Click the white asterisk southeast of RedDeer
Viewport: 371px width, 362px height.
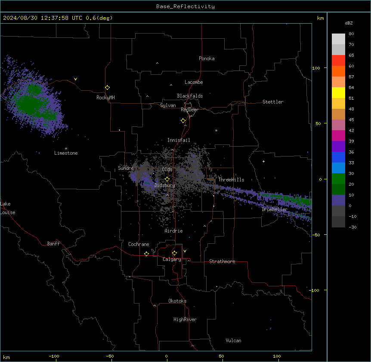click(216, 130)
